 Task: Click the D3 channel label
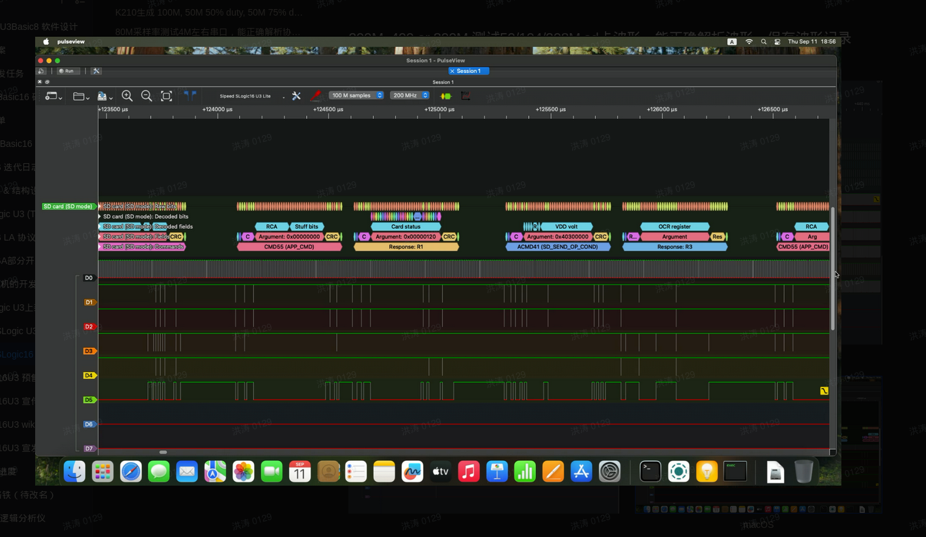click(x=89, y=351)
